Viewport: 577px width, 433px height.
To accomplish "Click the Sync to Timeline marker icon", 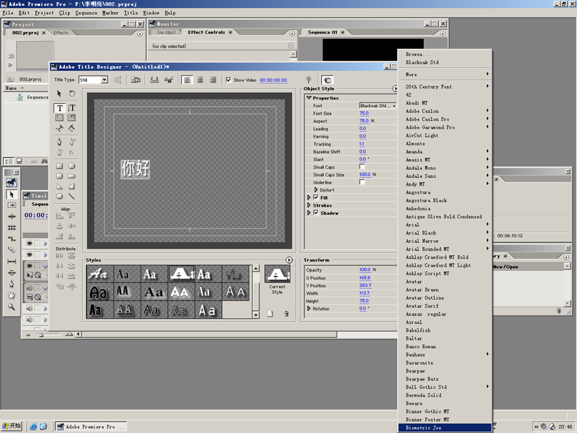I will click(309, 80).
